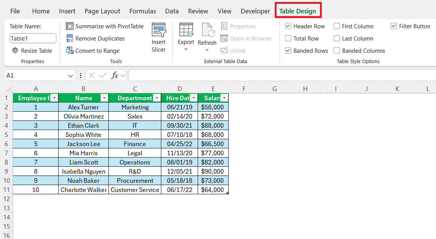Click the cell containing Olivia Martinez
Screen dimensions: 436x239
click(84, 116)
